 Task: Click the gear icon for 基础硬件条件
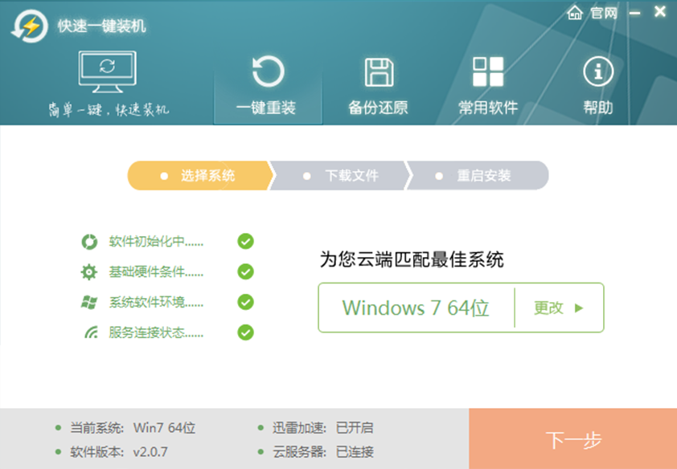tap(89, 272)
